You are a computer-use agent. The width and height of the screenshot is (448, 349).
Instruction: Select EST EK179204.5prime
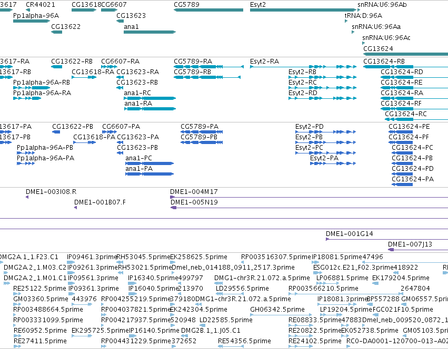(x=401, y=278)
